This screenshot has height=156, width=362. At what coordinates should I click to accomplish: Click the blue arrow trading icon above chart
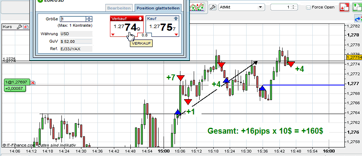[x=358, y=19]
